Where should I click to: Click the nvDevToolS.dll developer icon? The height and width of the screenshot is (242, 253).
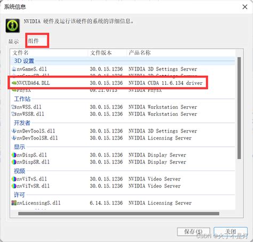[14, 131]
